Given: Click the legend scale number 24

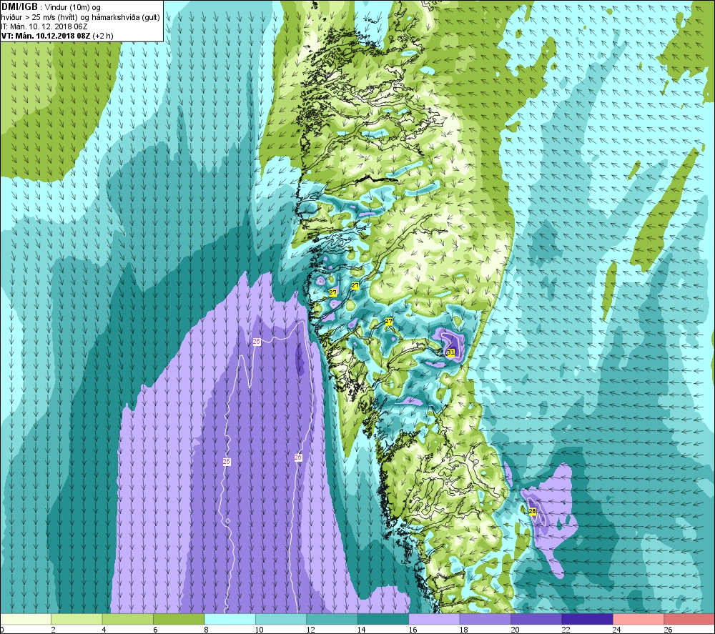Looking at the screenshot, I should (617, 630).
